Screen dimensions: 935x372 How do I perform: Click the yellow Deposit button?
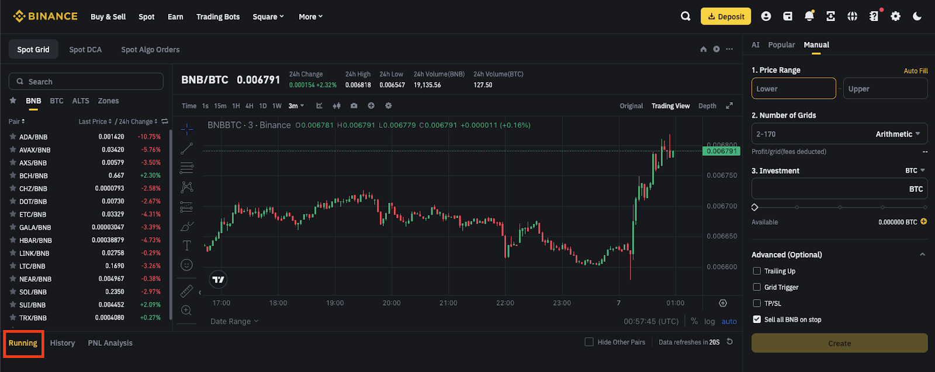point(726,16)
